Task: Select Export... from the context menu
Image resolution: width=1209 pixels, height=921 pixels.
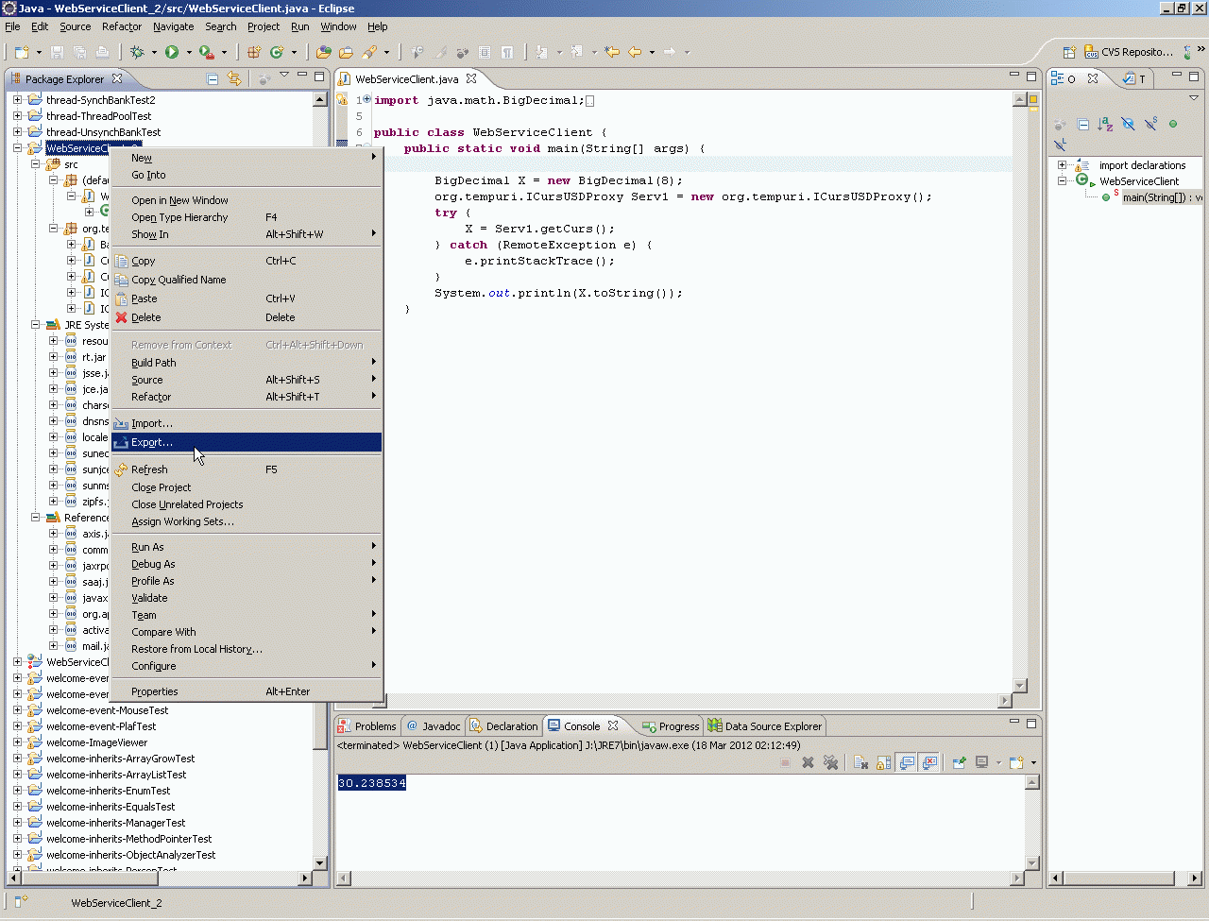Action: [x=152, y=442]
